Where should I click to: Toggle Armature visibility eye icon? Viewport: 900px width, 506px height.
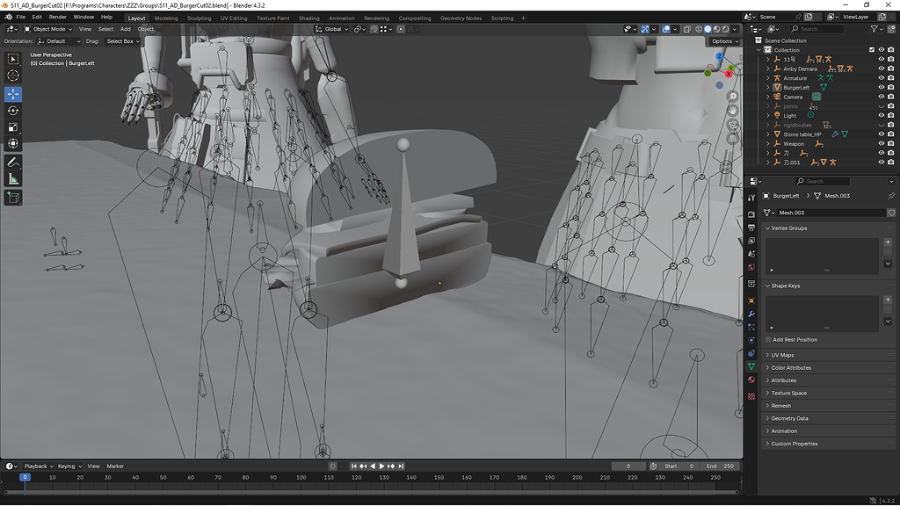881,78
